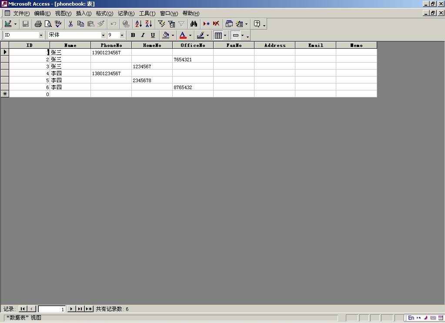
Task: Expand the Special Effect dropdown arrow
Action: coord(242,36)
